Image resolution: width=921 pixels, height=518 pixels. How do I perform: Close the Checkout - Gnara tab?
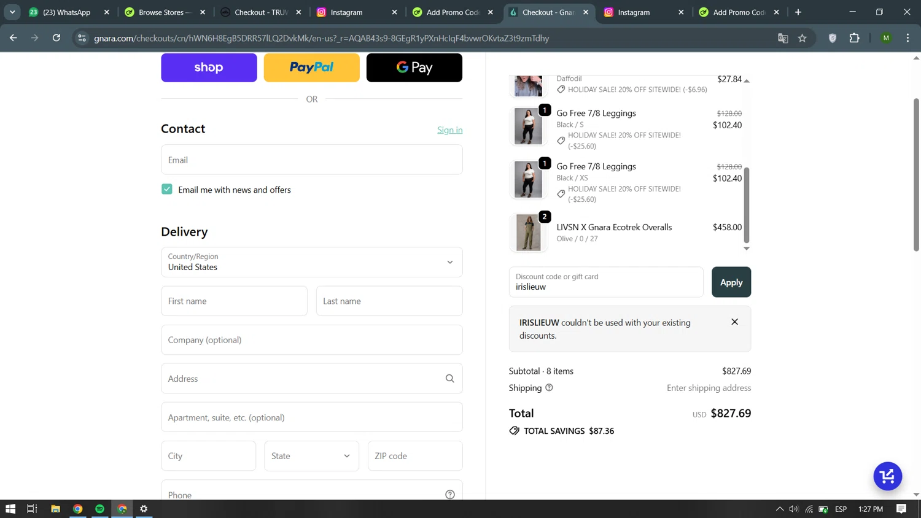[x=586, y=12]
